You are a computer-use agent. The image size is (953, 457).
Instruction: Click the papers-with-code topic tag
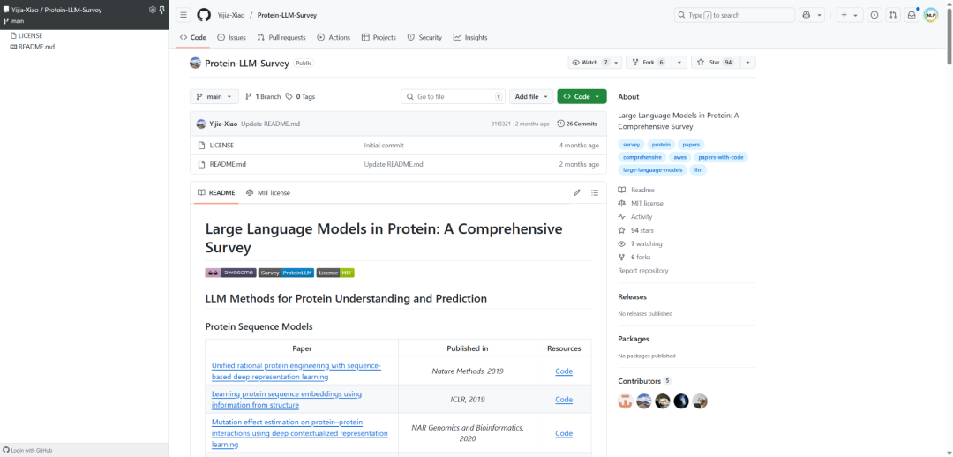pyautogui.click(x=720, y=157)
